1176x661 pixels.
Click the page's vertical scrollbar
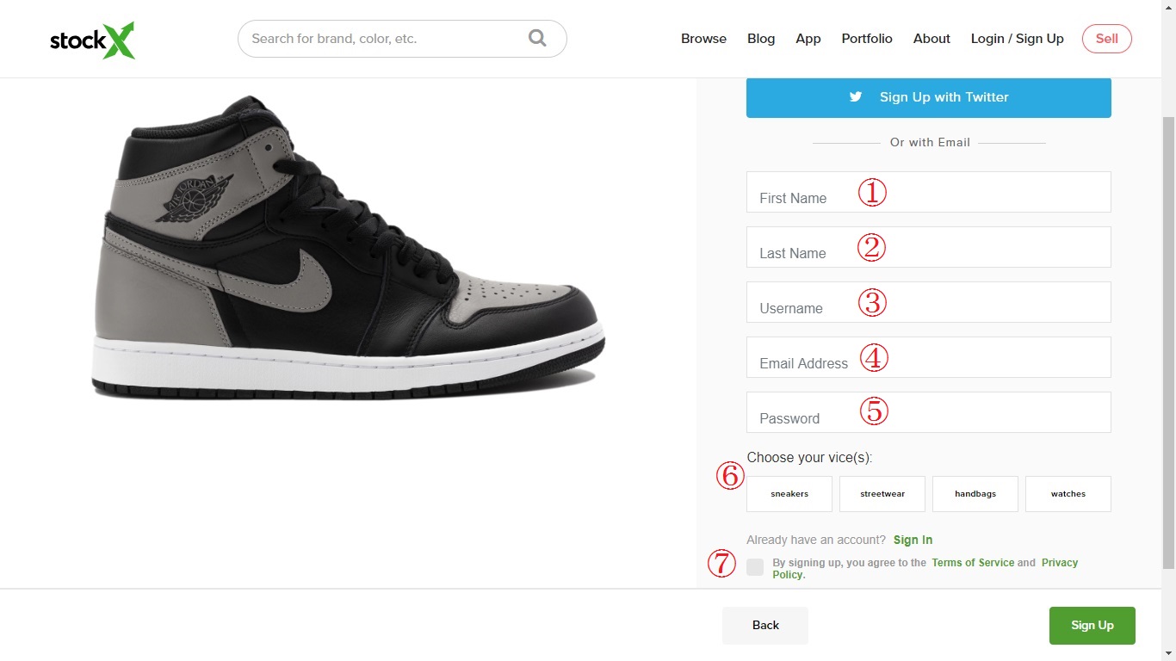point(1168,344)
